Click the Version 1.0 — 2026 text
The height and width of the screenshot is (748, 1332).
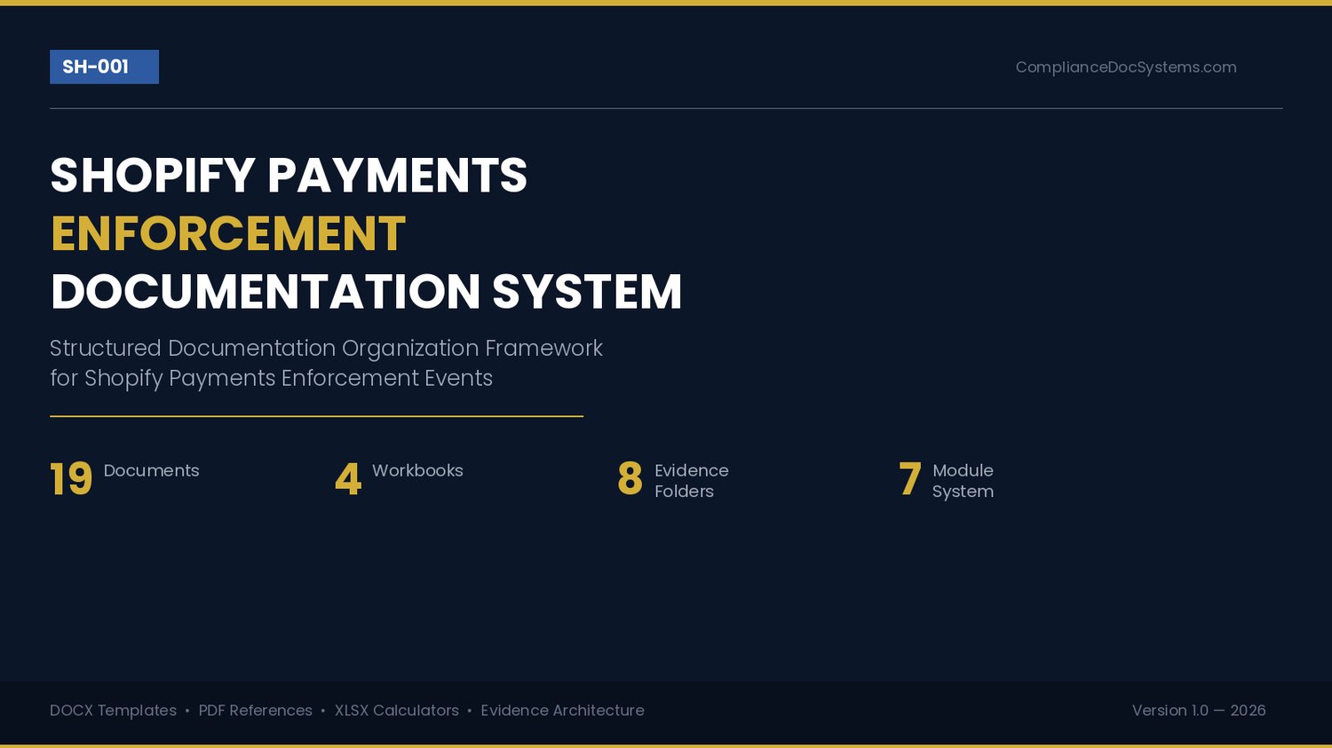(1199, 711)
